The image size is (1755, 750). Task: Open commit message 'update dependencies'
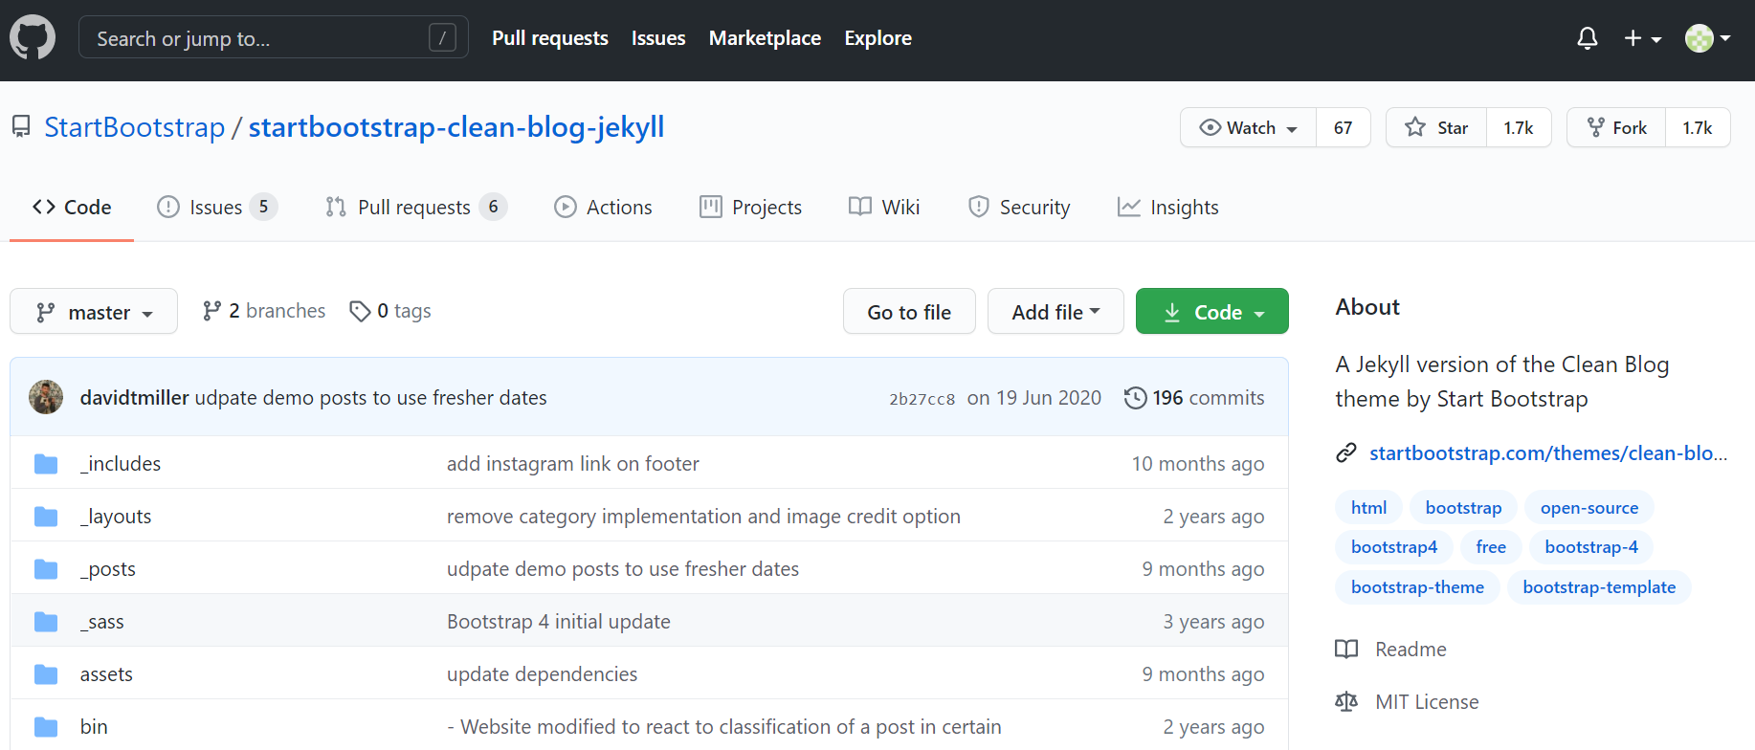point(542,674)
